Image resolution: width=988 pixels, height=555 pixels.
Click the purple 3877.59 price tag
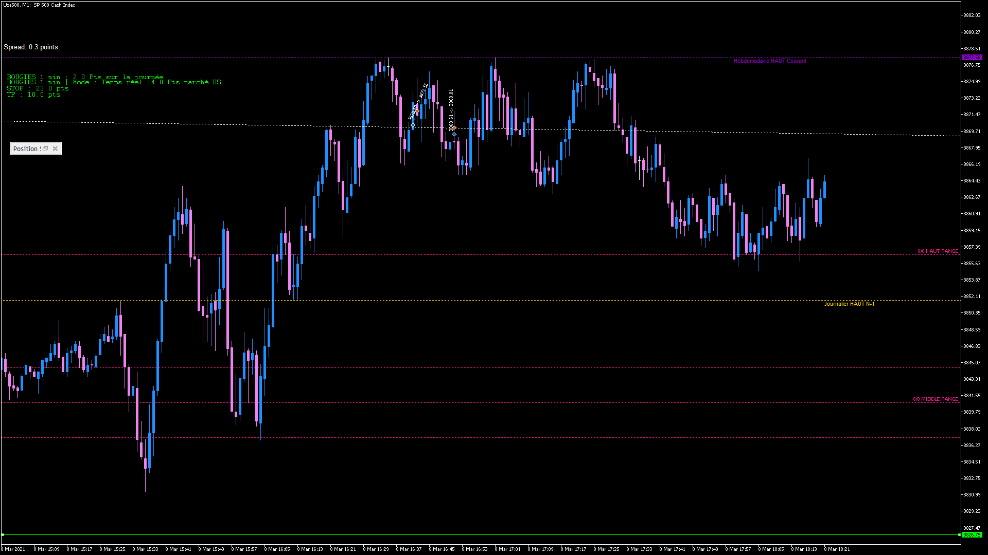(972, 58)
